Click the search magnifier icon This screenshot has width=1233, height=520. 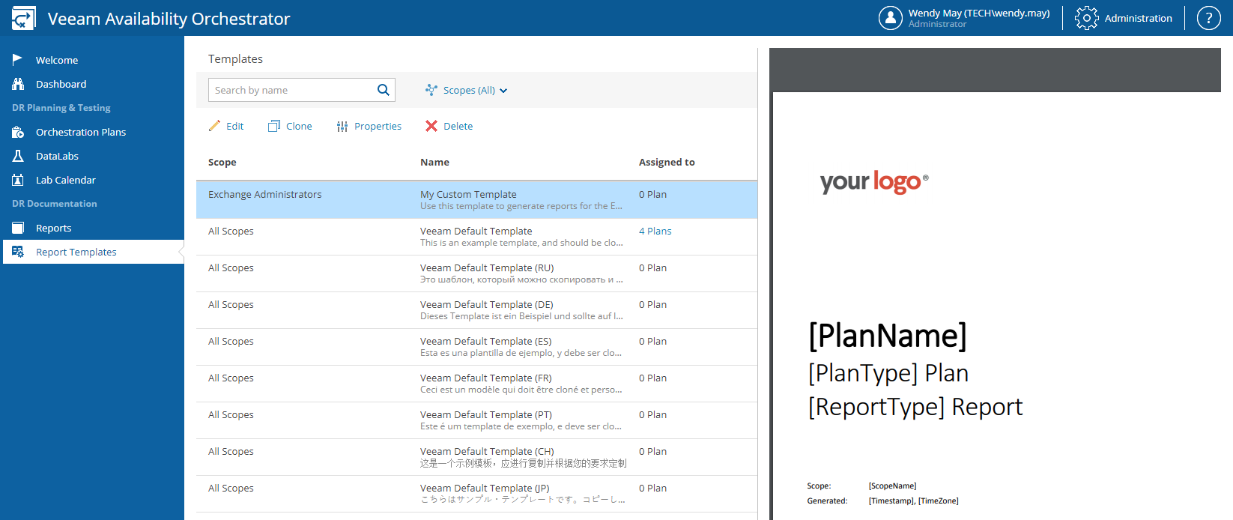[x=383, y=90]
